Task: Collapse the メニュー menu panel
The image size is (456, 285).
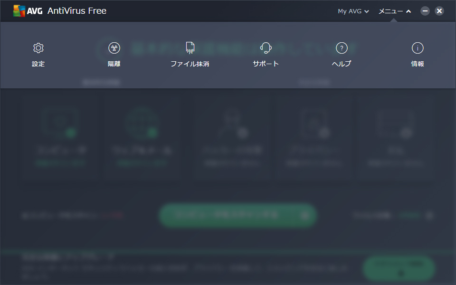Action: 395,11
